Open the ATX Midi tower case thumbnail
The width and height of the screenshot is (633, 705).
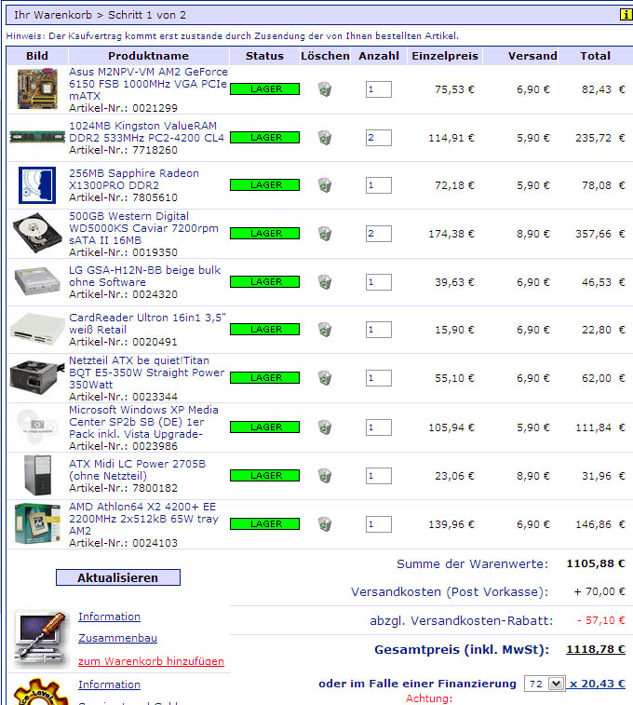click(38, 475)
